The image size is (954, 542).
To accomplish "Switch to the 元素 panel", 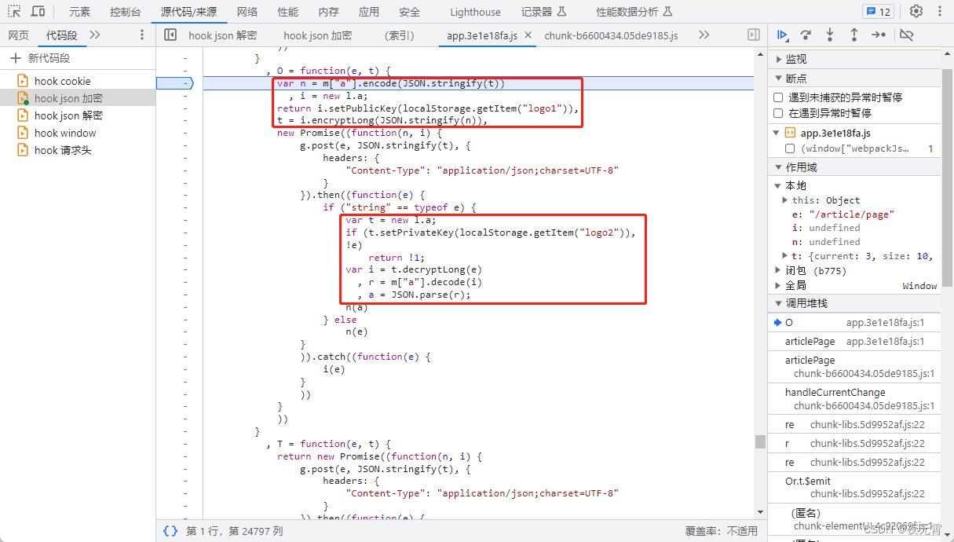I will pyautogui.click(x=79, y=12).
